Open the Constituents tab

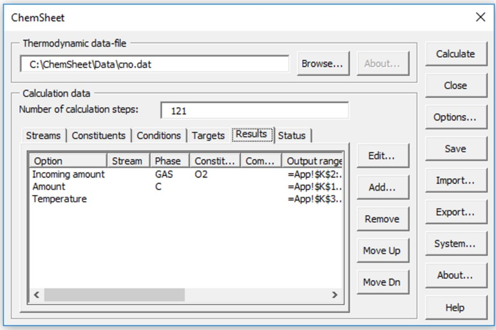tap(98, 135)
